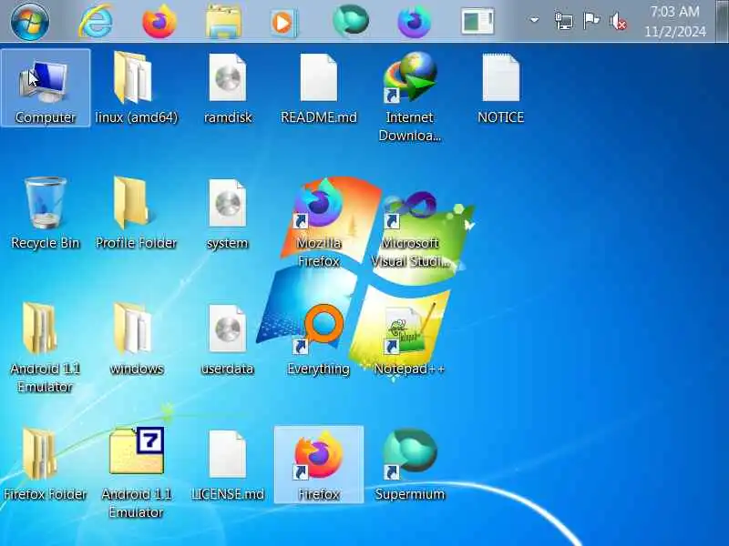This screenshot has height=546, width=729.
Task: Select the Everything search shortcut
Action: click(318, 339)
